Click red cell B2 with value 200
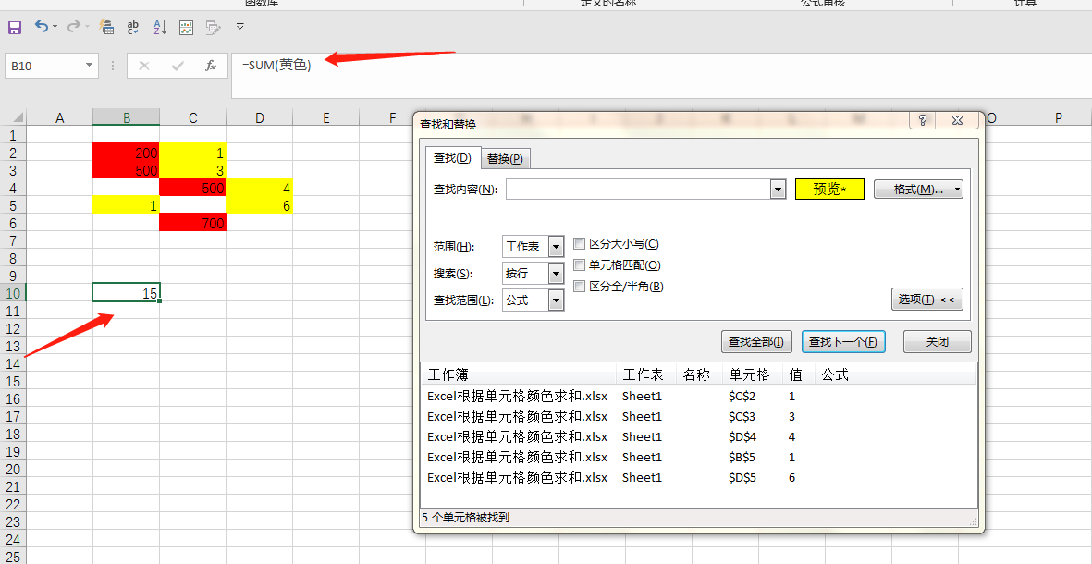 click(126, 153)
